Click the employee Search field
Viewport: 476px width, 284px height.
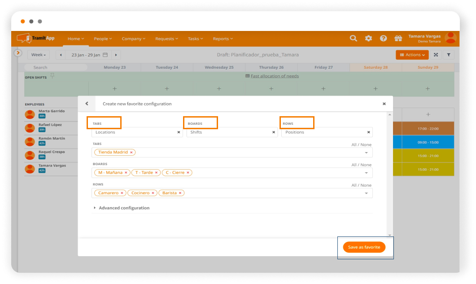click(55, 67)
